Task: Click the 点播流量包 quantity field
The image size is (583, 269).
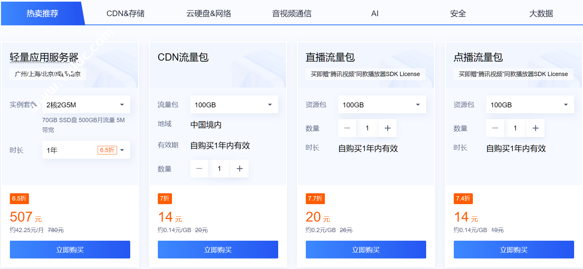Action: coord(515,128)
